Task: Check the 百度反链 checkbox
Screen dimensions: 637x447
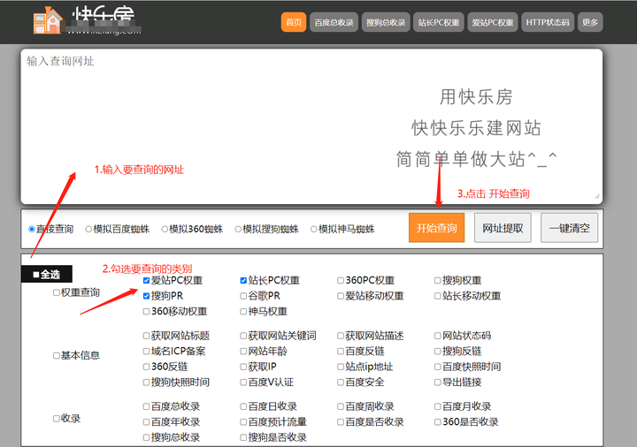Action: coord(341,352)
